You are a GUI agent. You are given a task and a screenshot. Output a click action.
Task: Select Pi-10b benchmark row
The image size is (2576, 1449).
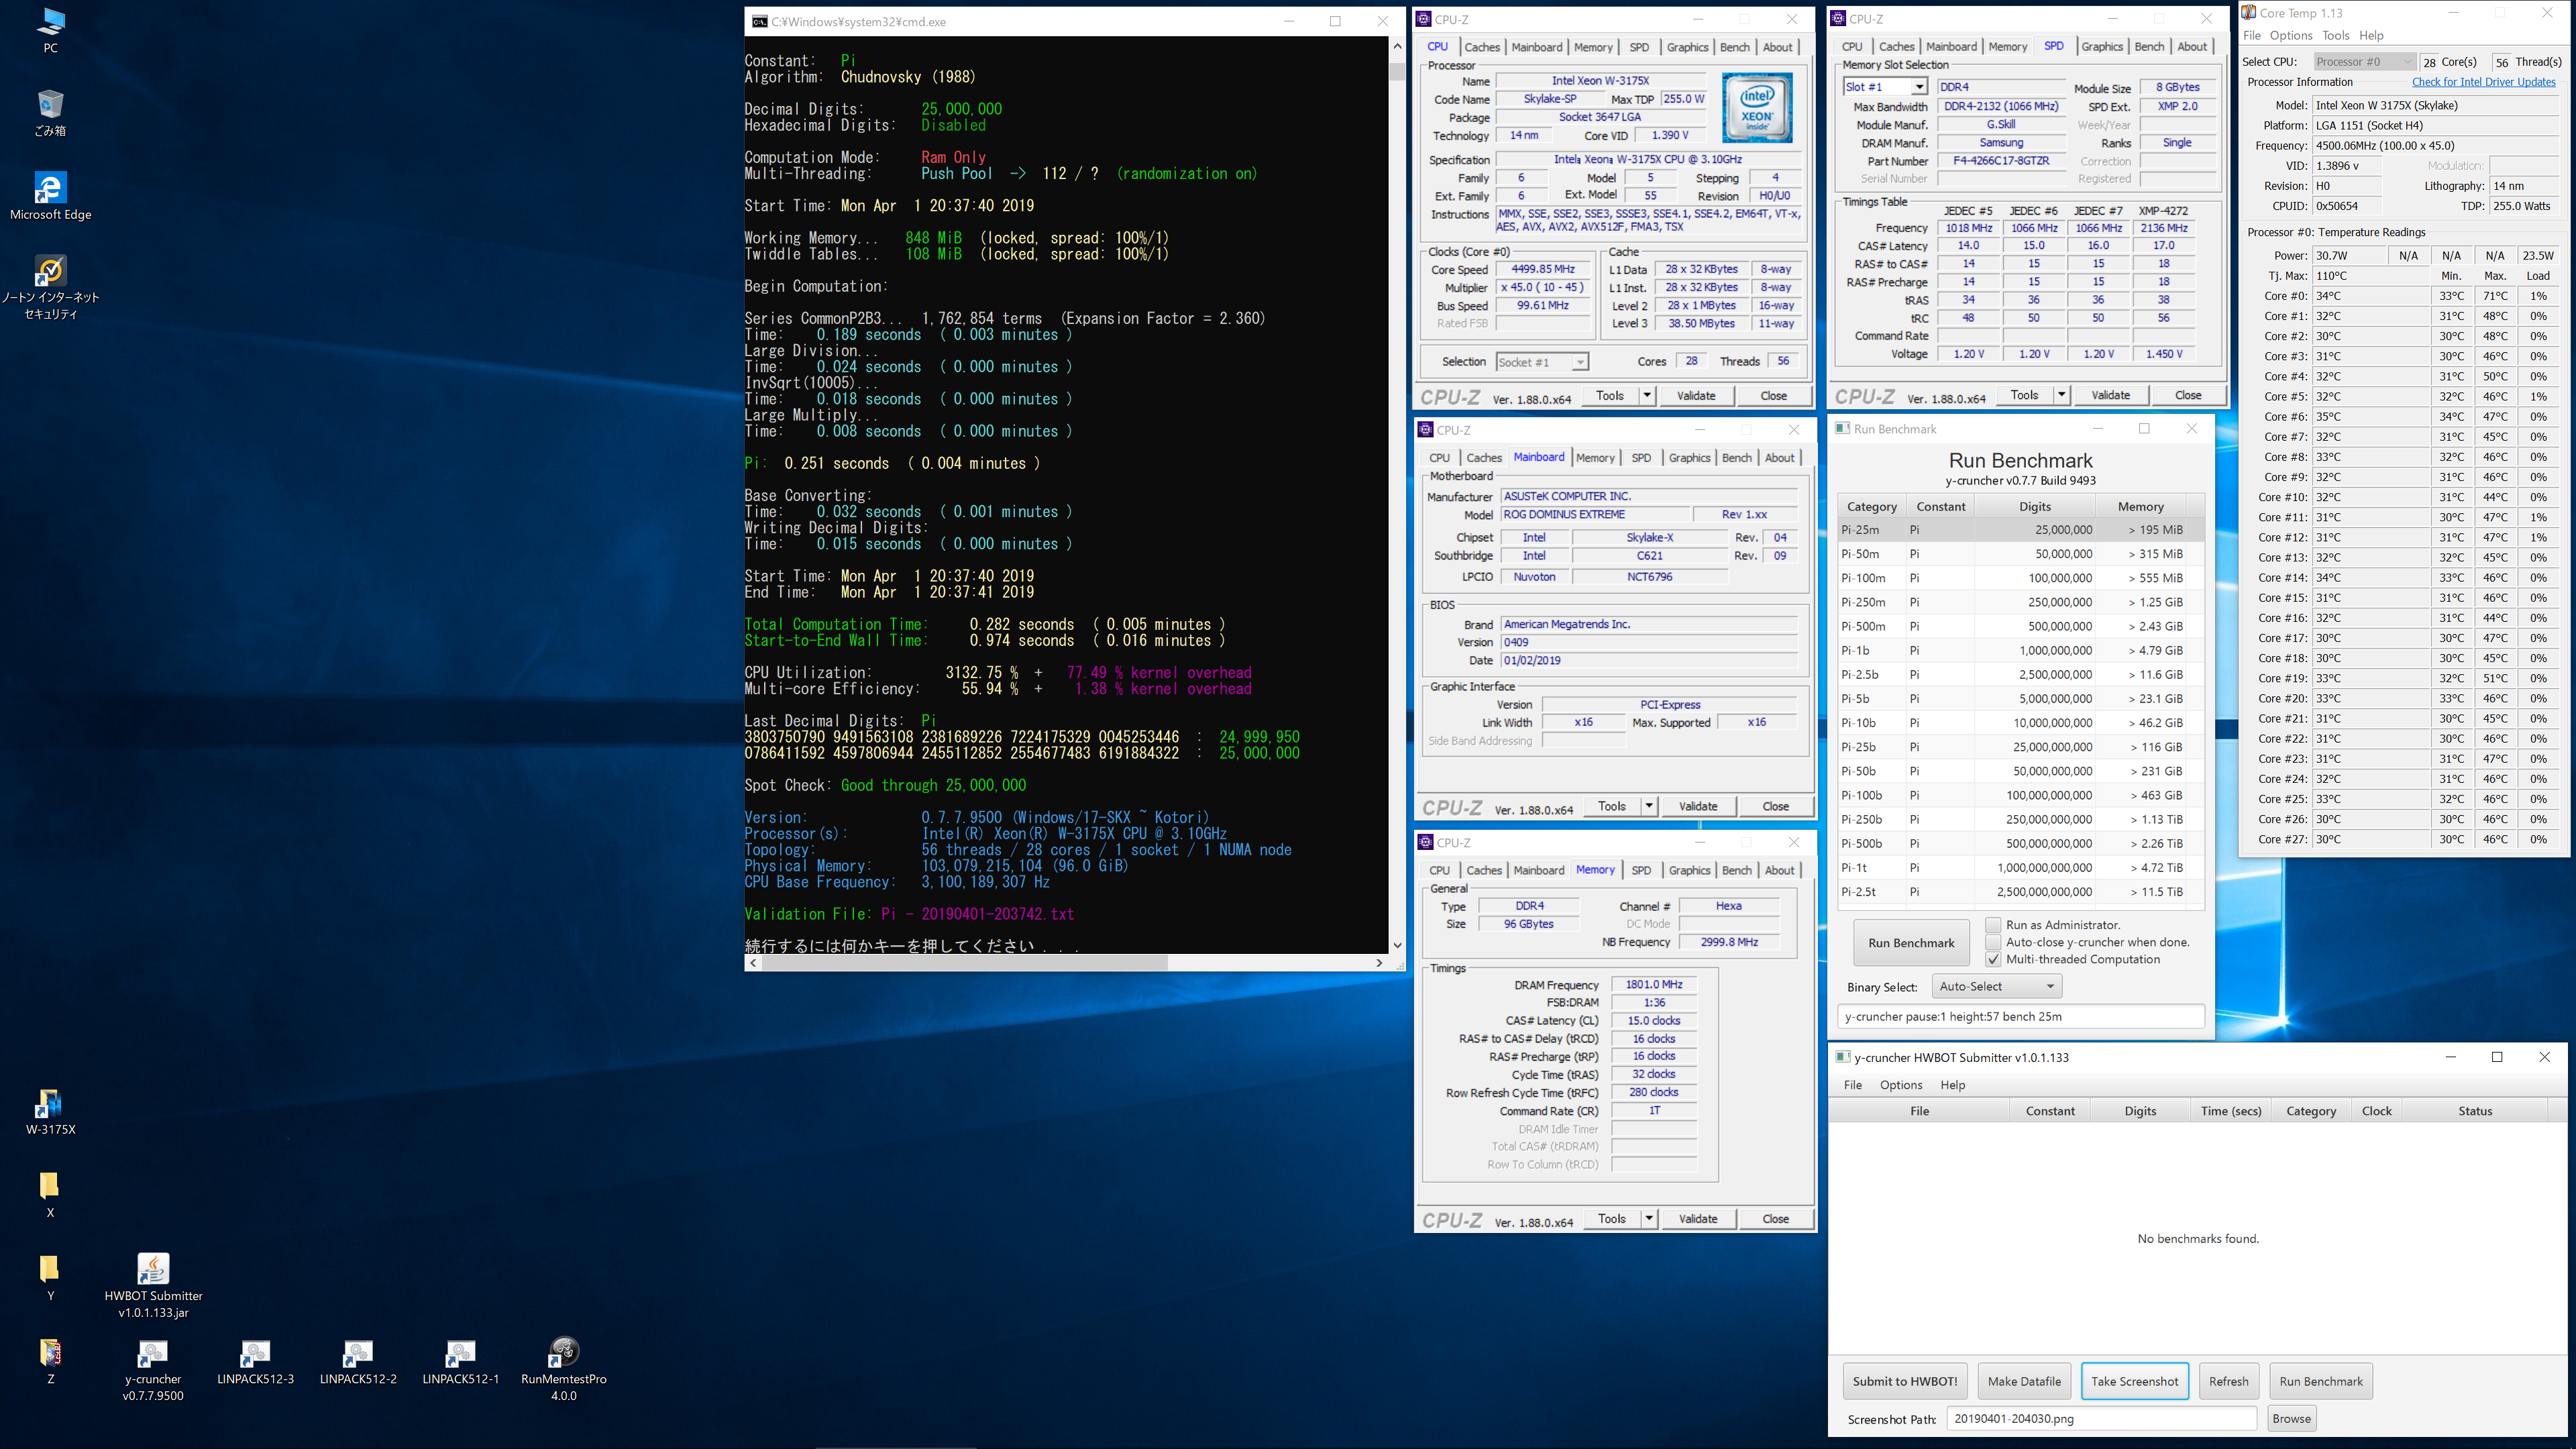(x=2020, y=723)
